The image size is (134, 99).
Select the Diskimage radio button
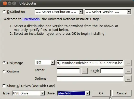(4, 63)
